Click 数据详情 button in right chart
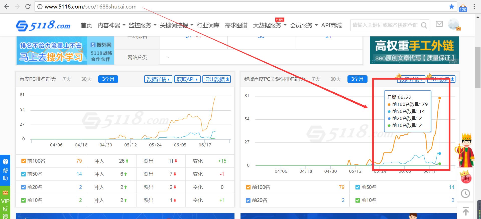Screen dimensions: 481x219 (x=411, y=79)
